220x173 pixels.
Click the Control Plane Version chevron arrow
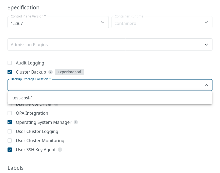[103, 22]
